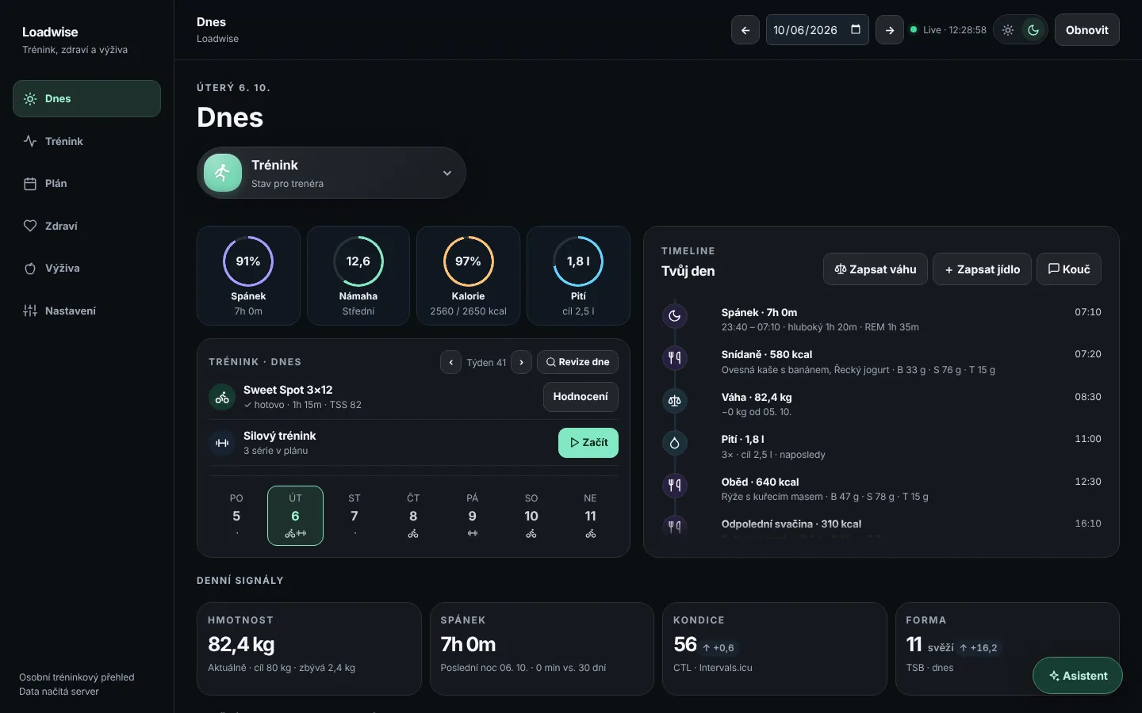Click the dumbbell icon next to Silový trénink
This screenshot has height=713, width=1142.
222,444
